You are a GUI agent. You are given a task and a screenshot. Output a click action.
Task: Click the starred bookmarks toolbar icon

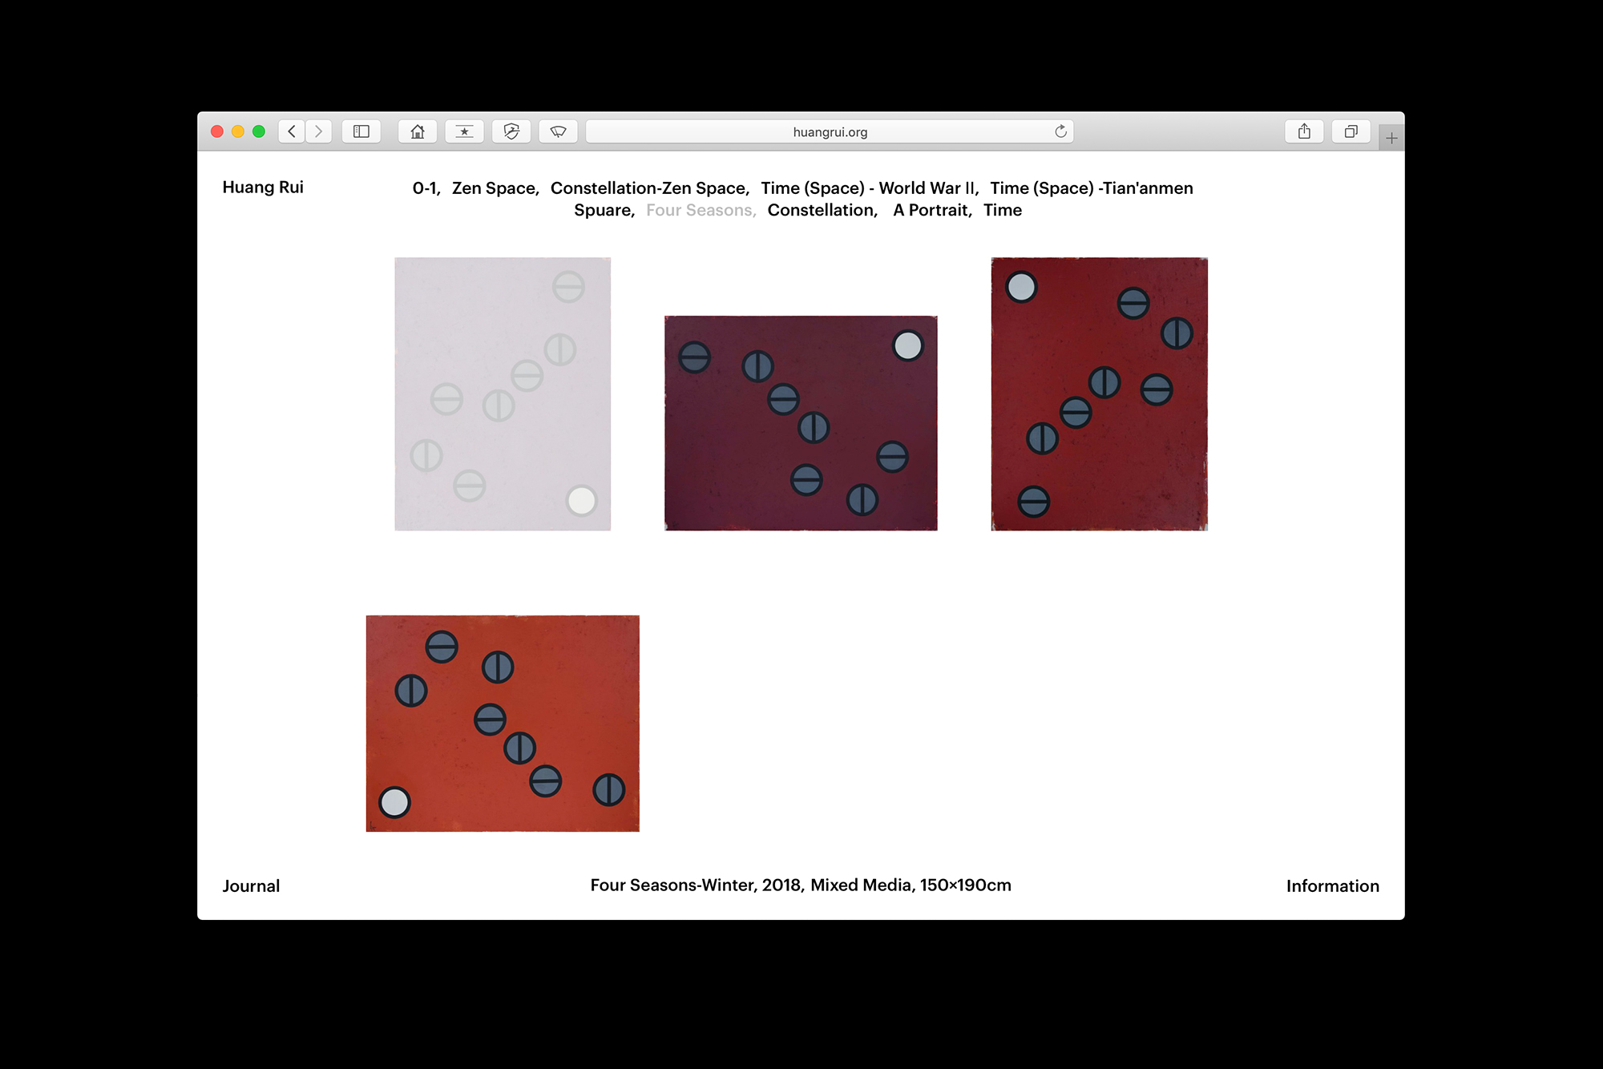click(464, 131)
